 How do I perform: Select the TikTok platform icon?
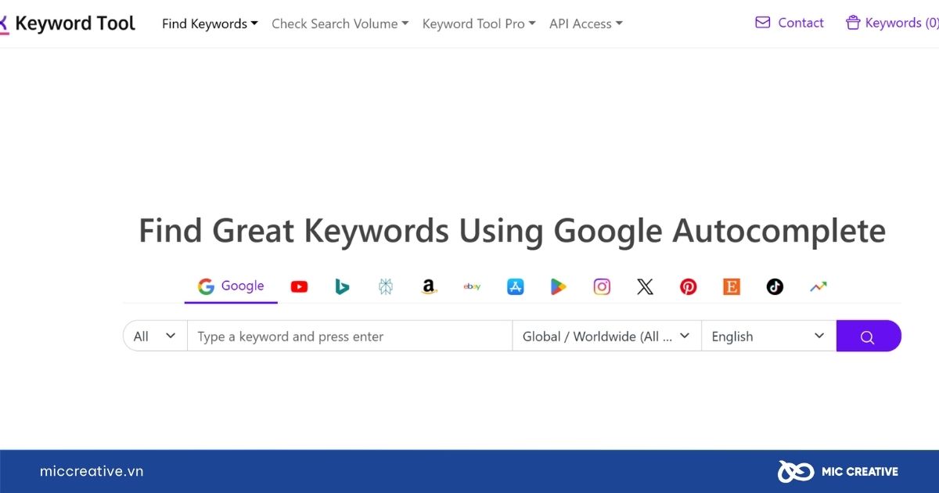775,286
